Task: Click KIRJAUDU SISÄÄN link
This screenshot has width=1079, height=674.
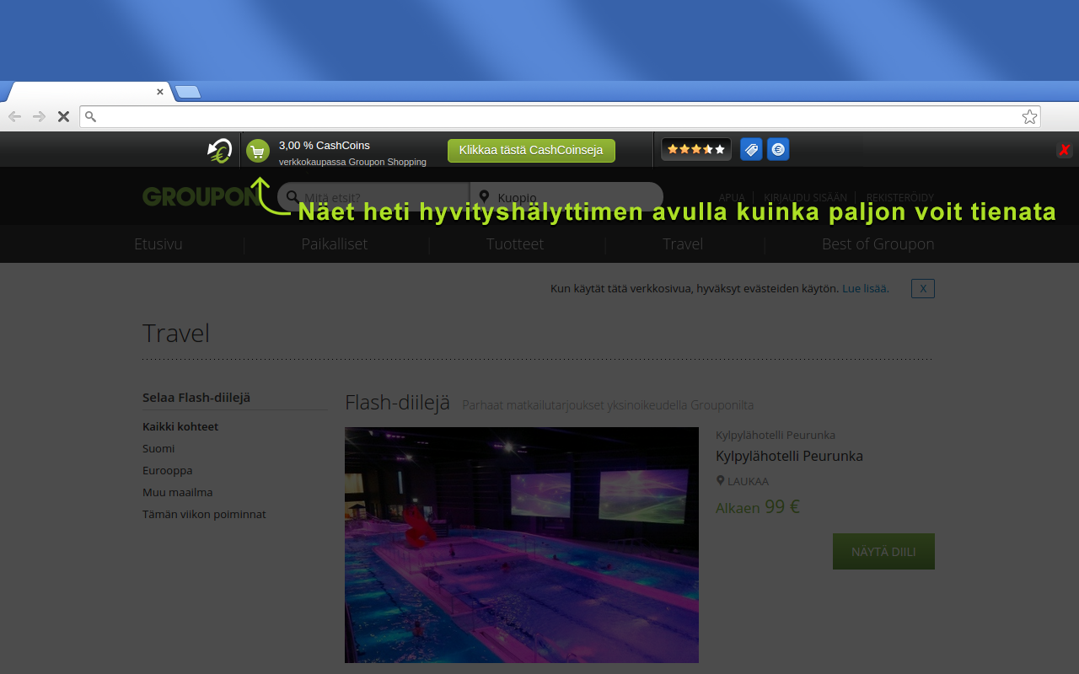Action: (x=805, y=197)
